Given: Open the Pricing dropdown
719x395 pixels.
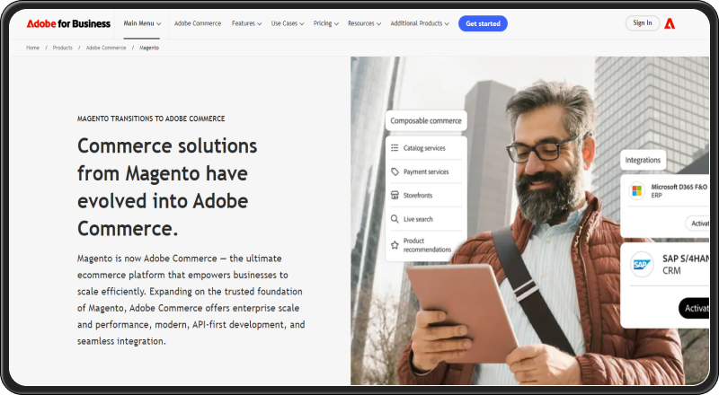Looking at the screenshot, I should point(325,23).
